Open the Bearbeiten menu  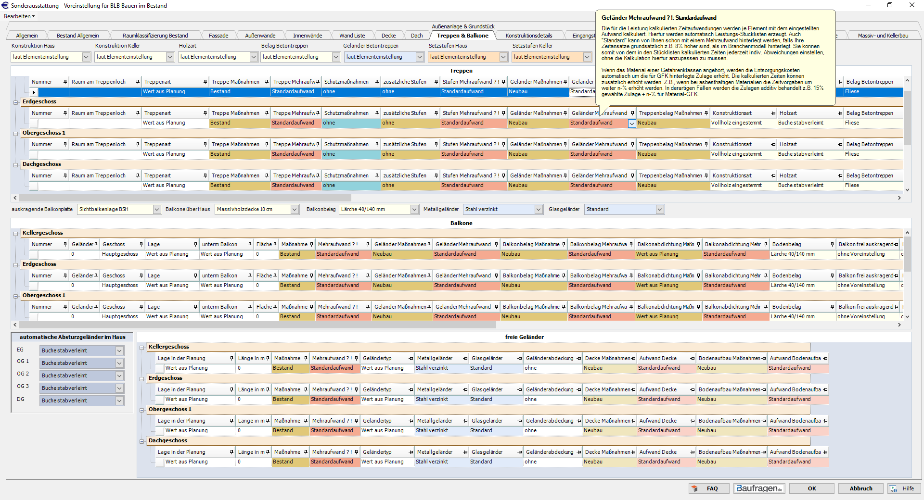19,16
